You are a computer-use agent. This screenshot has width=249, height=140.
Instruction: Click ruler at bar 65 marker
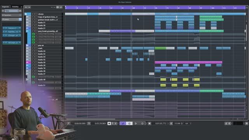(x=156, y=8)
